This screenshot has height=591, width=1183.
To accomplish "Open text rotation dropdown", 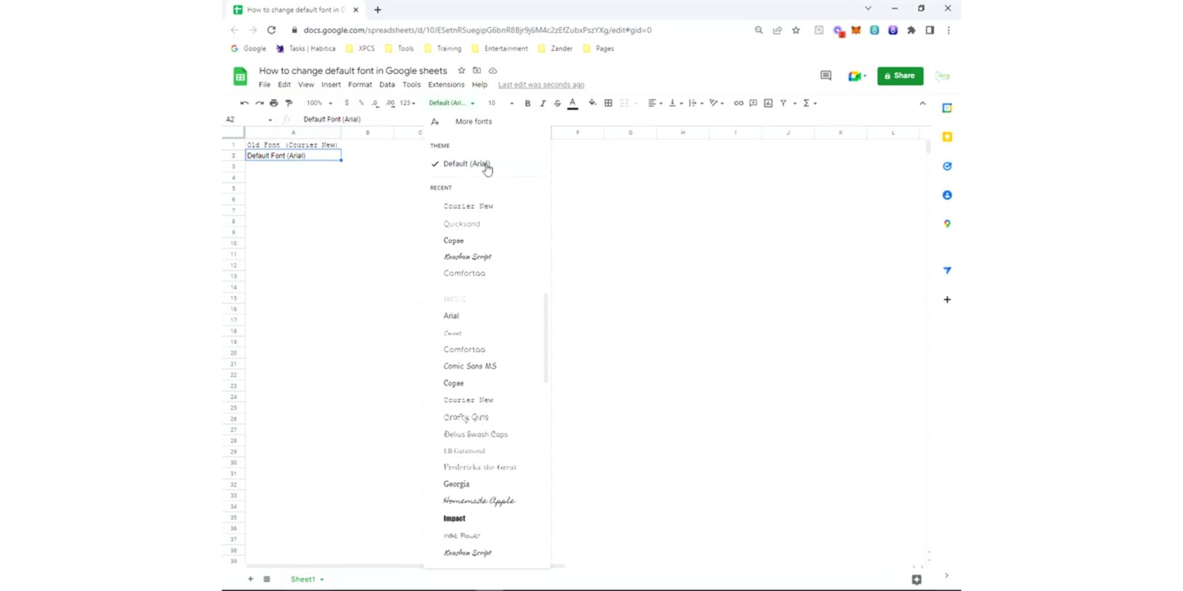I will tap(716, 103).
